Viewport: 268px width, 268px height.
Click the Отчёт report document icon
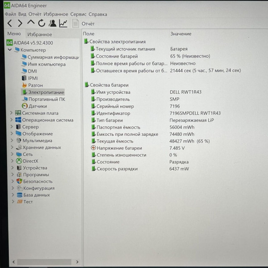coord(75,23)
